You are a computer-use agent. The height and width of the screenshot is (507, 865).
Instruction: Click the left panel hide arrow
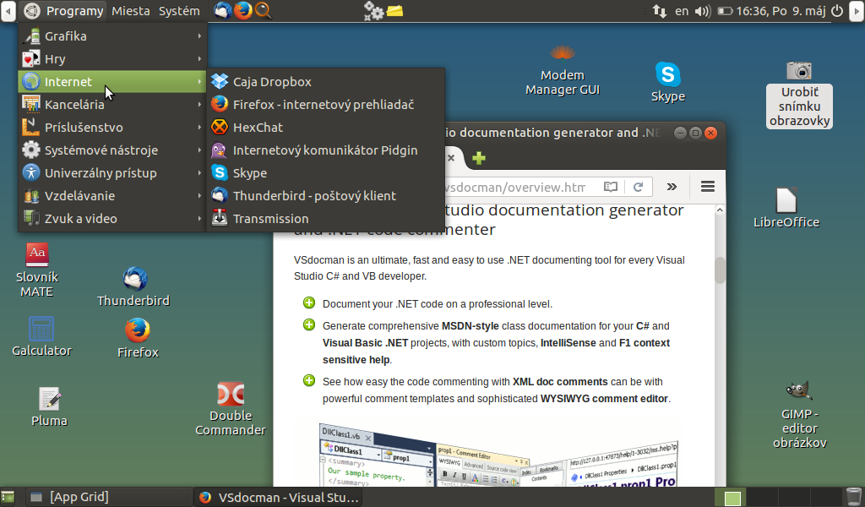click(x=8, y=11)
